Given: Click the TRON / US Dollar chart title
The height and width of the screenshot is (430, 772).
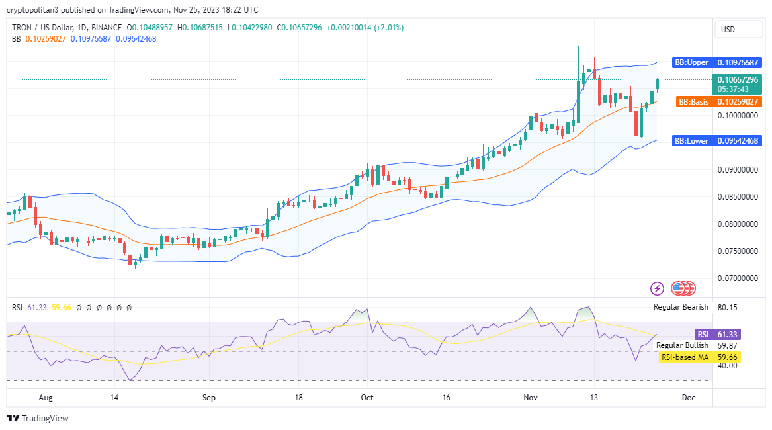Looking at the screenshot, I should tap(50, 28).
